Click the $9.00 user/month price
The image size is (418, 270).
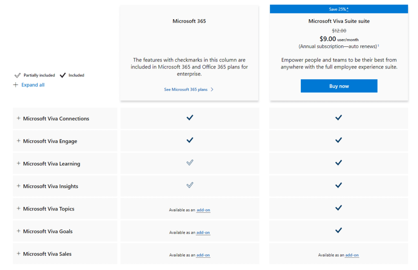pos(339,39)
